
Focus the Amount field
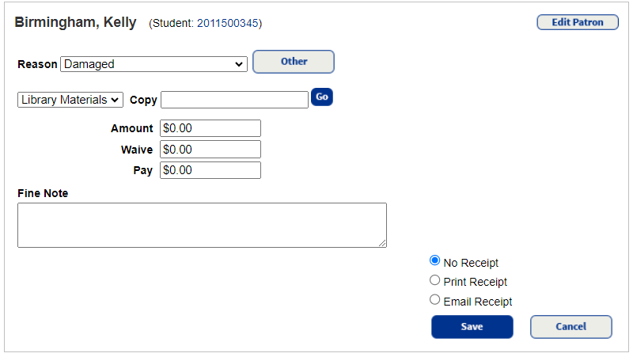coord(210,128)
